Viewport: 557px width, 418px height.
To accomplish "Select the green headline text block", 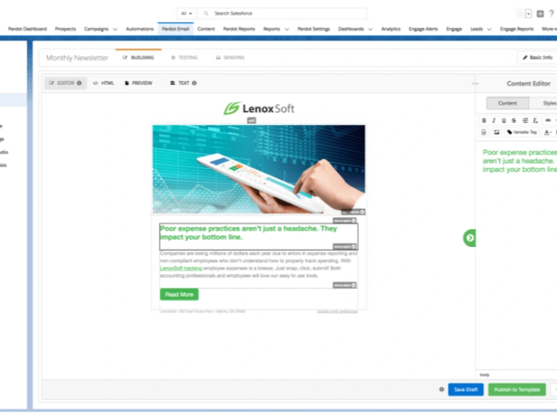I will (258, 236).
